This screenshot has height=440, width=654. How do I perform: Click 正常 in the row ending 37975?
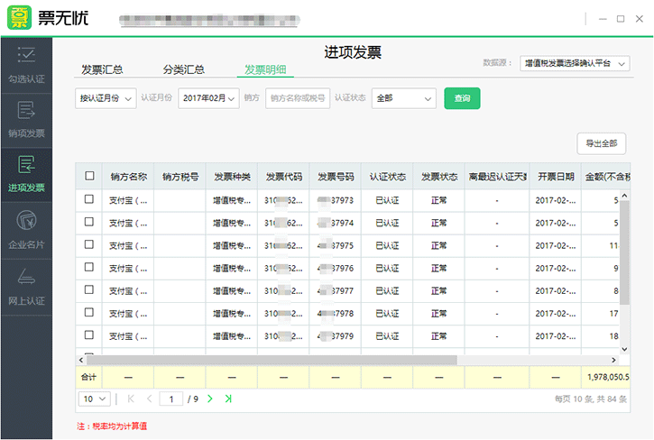pos(438,245)
